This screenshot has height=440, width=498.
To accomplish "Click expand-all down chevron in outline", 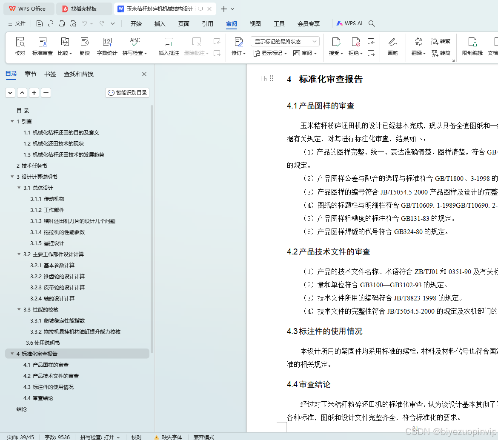I will (10, 93).
